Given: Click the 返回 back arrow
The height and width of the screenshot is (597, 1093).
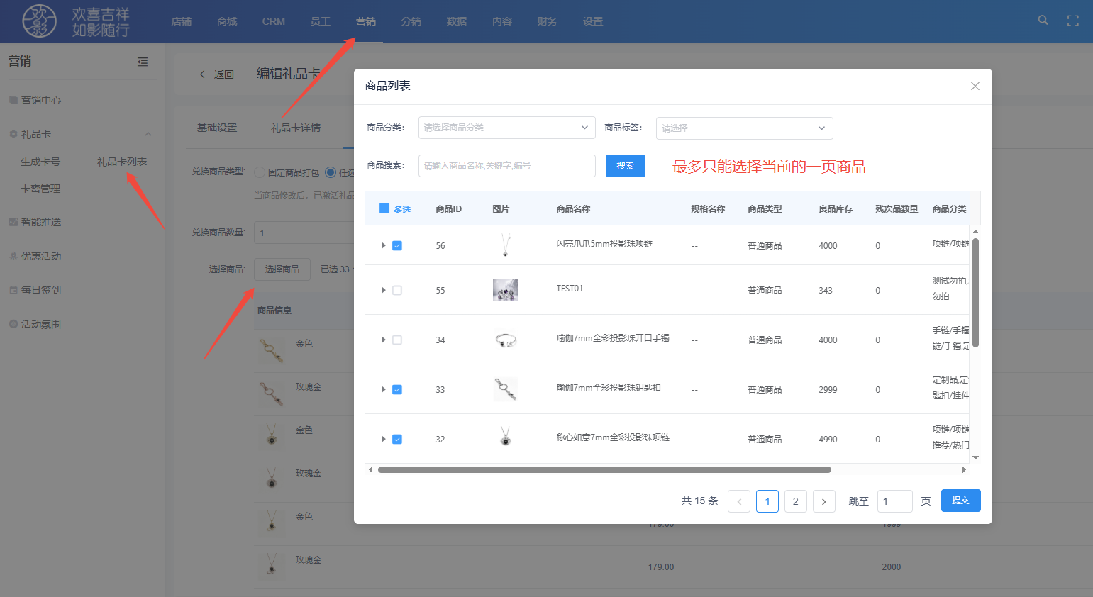Looking at the screenshot, I should tap(202, 74).
